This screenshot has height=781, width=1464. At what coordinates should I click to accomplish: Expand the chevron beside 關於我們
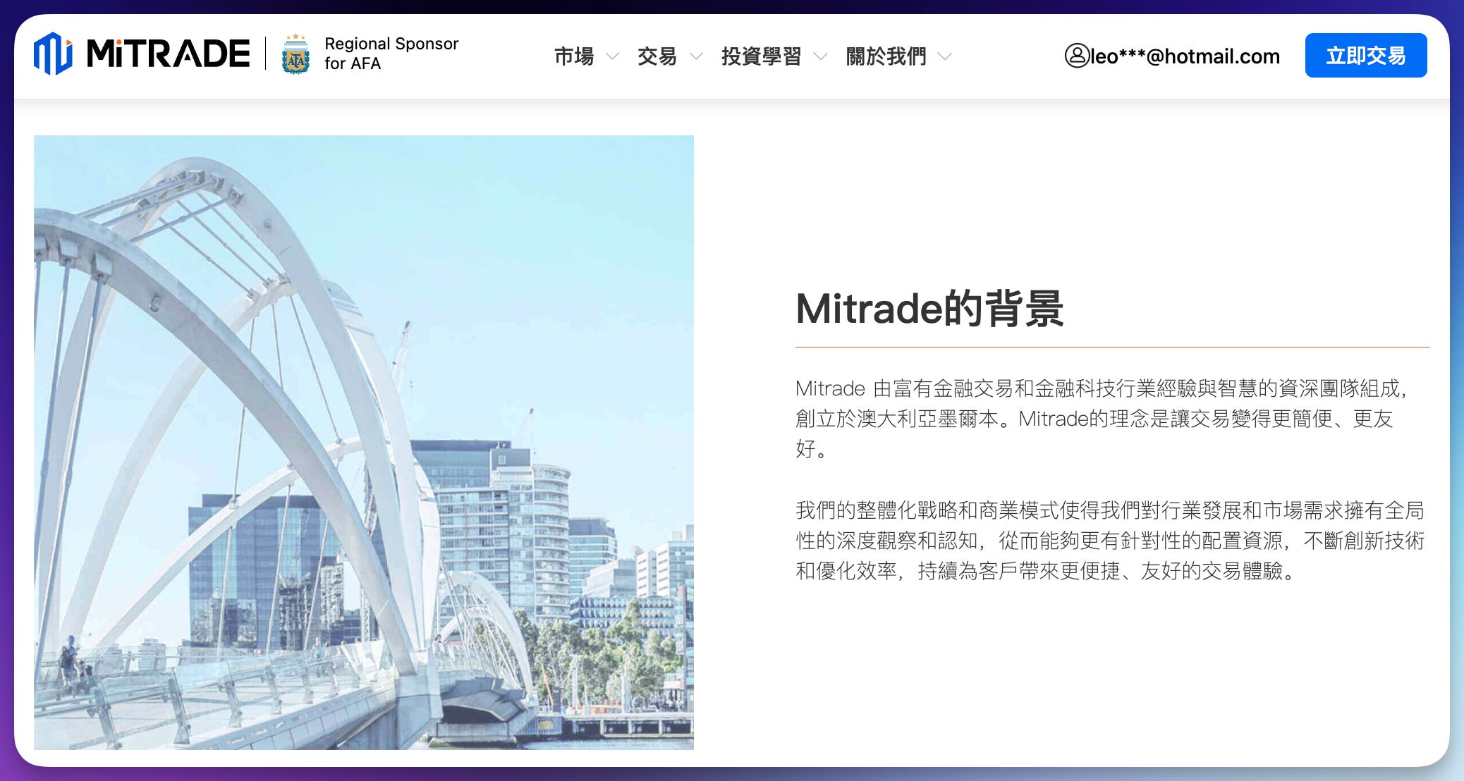click(x=945, y=56)
